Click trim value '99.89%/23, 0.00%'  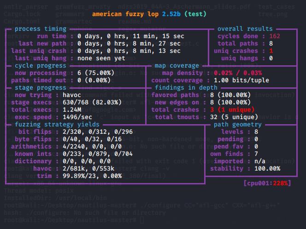(92, 176)
